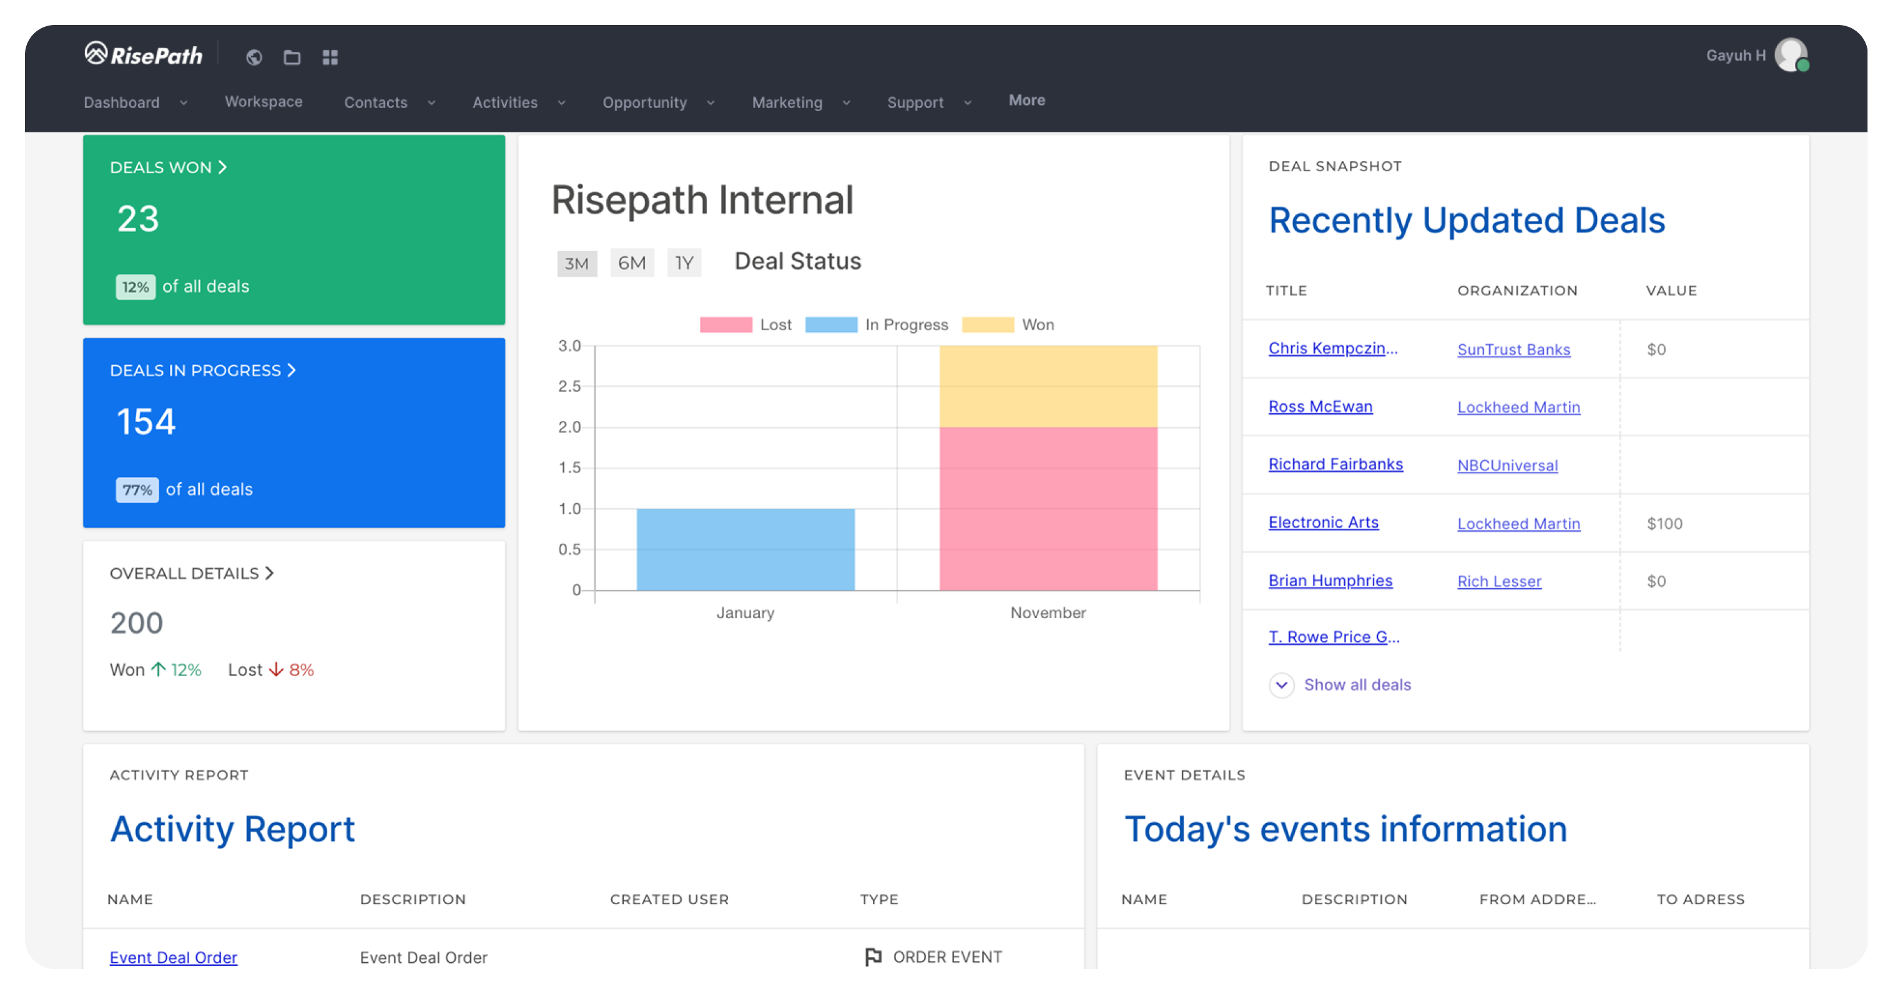Click the FROM ADDRE... column header

1537,899
